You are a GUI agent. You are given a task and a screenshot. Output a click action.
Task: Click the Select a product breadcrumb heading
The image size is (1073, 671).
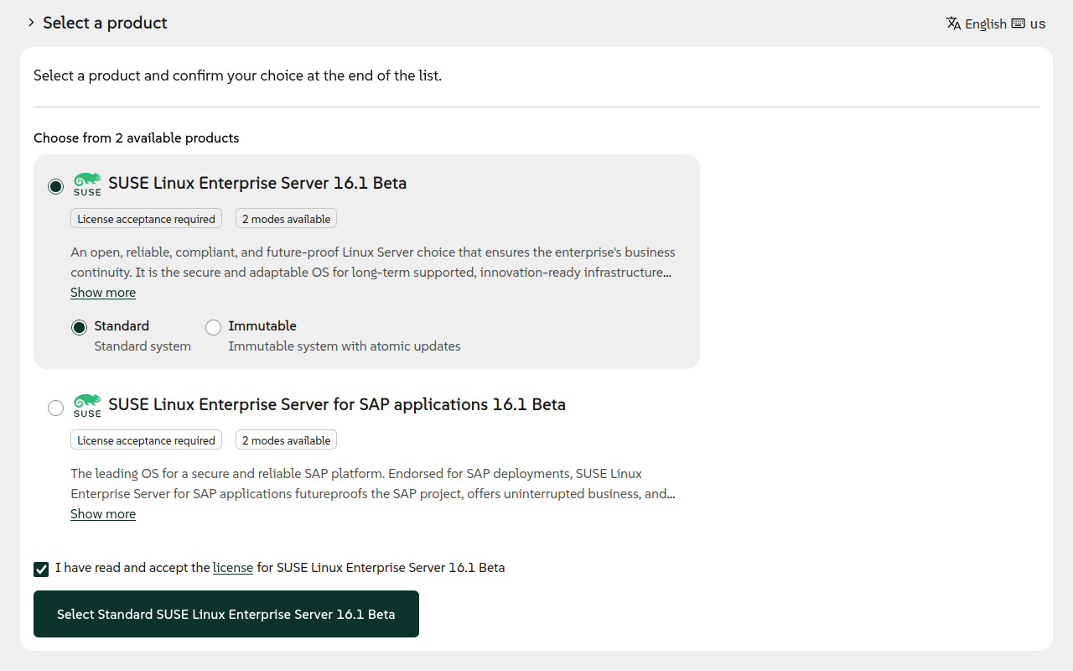coord(105,23)
